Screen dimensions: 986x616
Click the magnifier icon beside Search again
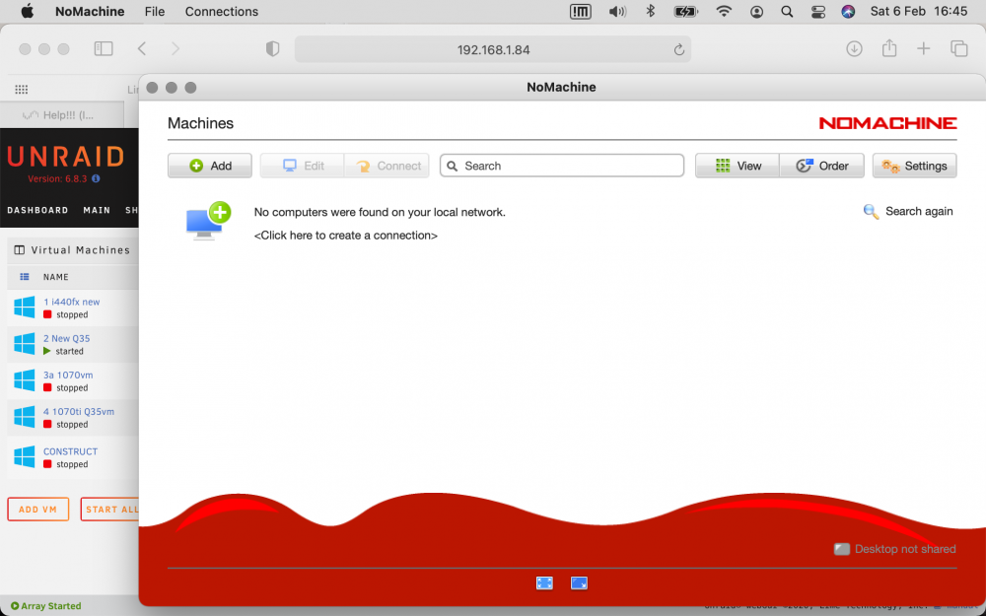[x=871, y=211]
